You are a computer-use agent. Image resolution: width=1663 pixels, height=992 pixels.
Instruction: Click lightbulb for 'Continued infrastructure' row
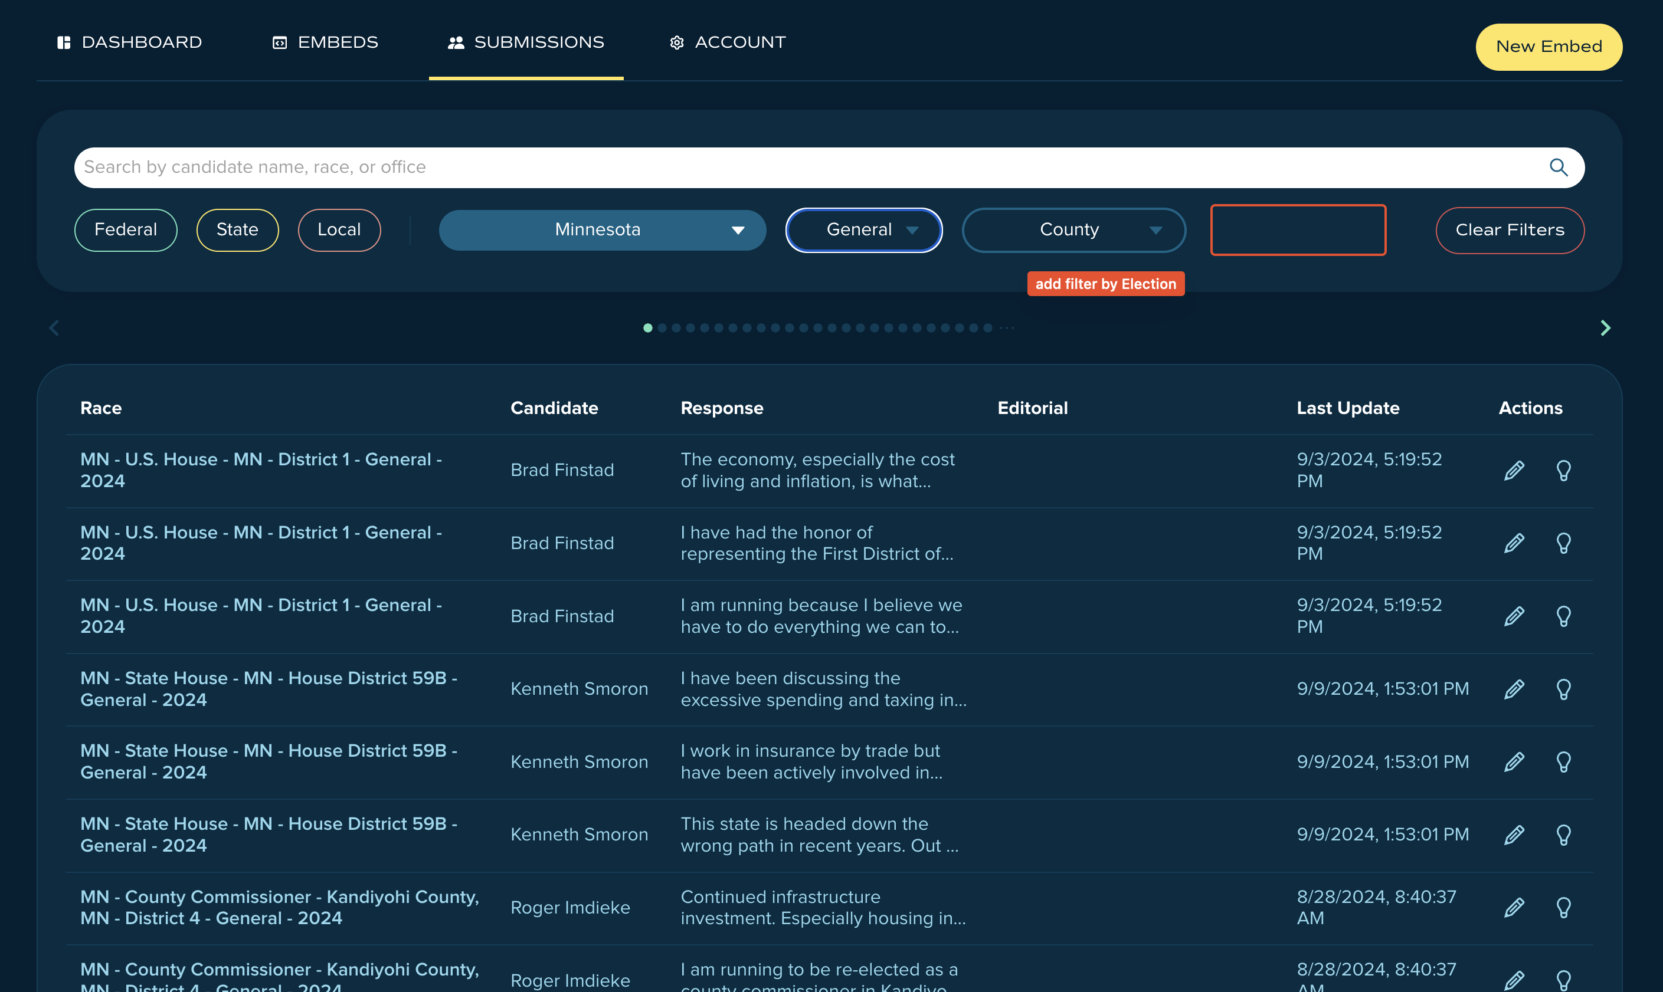pyautogui.click(x=1563, y=907)
